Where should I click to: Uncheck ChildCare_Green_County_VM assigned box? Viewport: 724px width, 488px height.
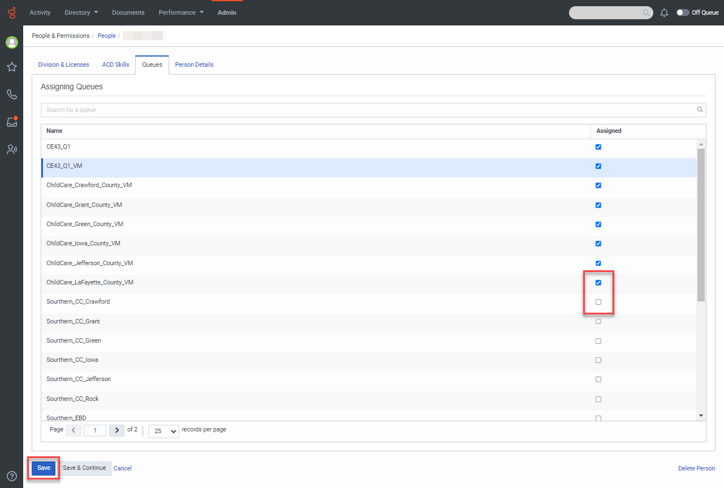point(598,224)
